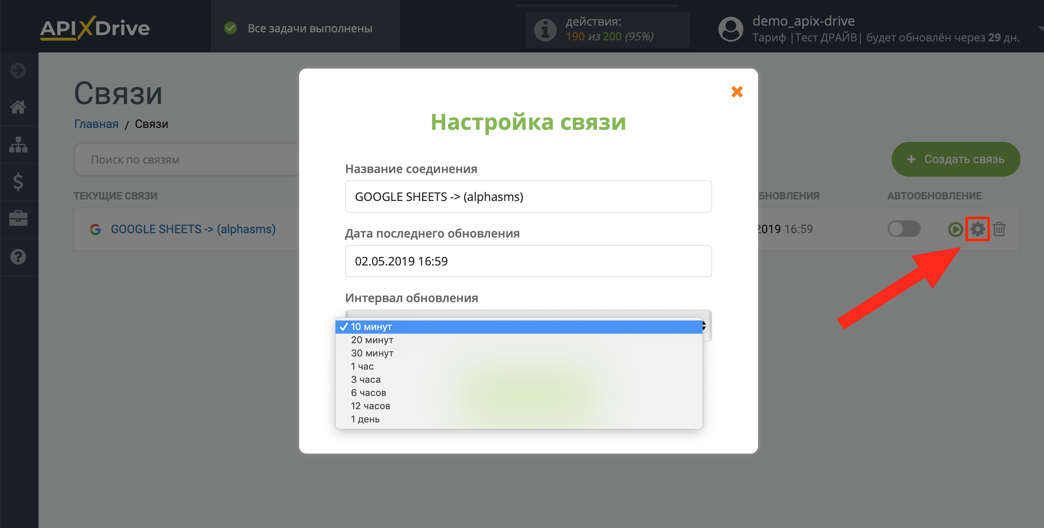The image size is (1044, 528).
Task: Click the АВТООБНОВЛЕНИЕ column header
Action: coord(934,196)
